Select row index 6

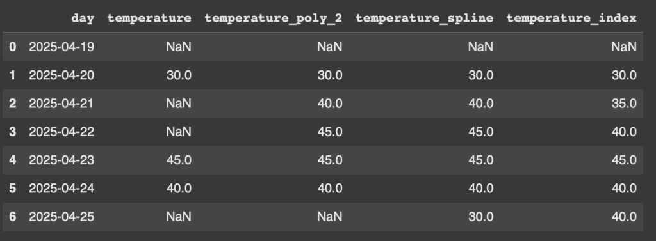click(x=13, y=217)
